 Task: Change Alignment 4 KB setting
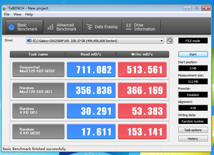point(193,108)
